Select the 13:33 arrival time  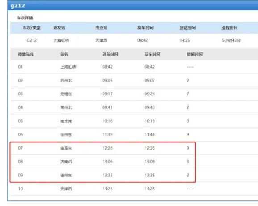[x=108, y=175]
